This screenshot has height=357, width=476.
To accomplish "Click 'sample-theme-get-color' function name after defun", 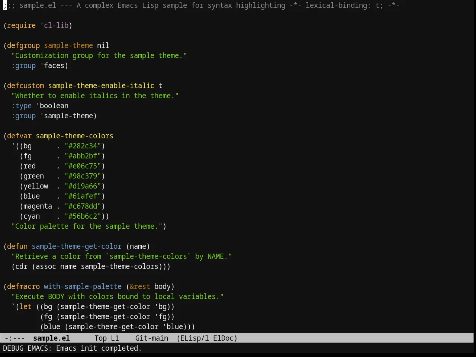I will pyautogui.click(x=77, y=246).
